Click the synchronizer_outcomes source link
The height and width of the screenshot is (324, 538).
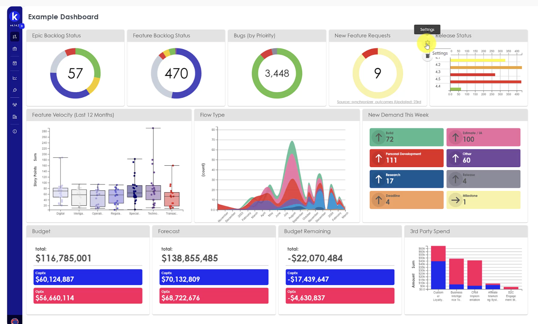click(x=379, y=102)
